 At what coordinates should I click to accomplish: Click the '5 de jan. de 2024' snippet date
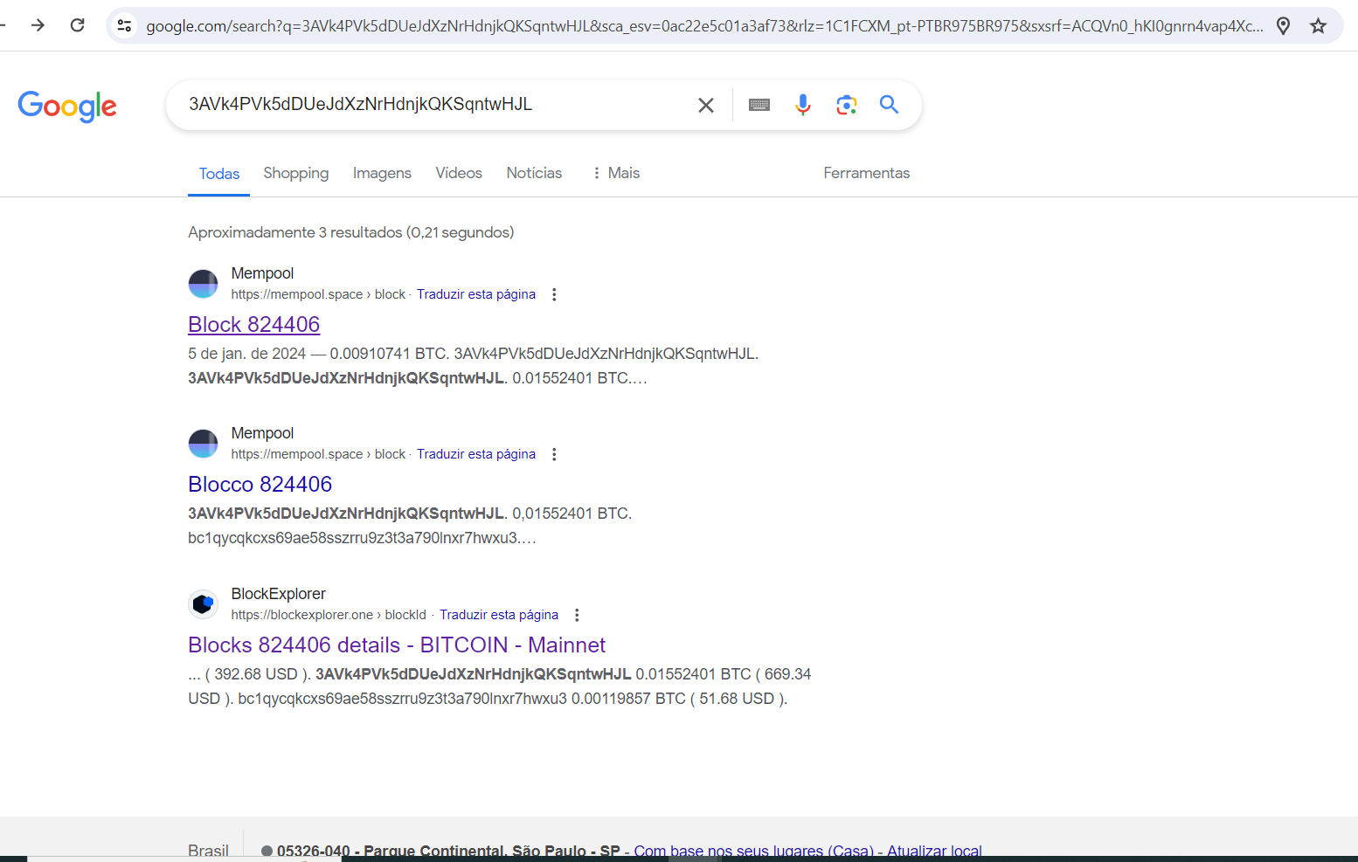(247, 354)
